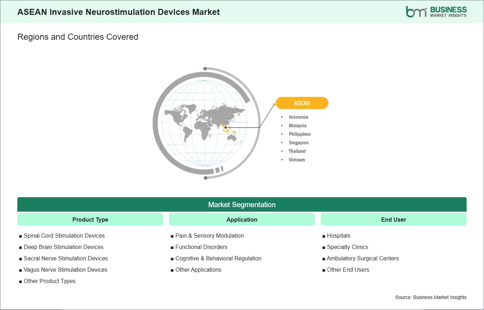Click Other Product Types entry
Viewport: 484px width, 310px height.
point(50,281)
